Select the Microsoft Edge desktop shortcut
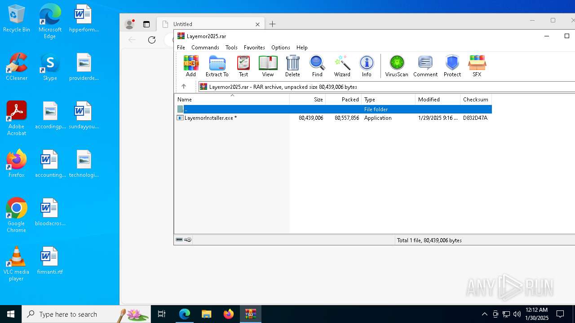Viewport: 575px width, 323px height. [50, 22]
